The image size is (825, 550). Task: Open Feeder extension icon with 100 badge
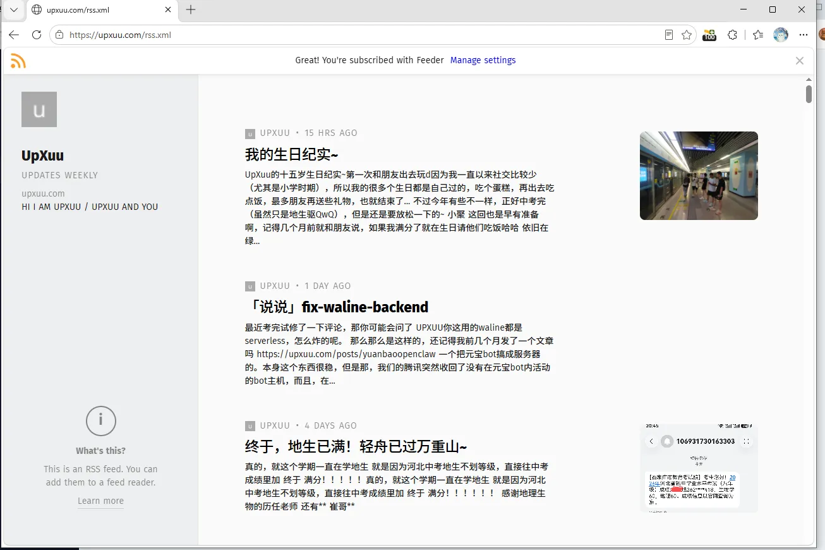pos(709,35)
